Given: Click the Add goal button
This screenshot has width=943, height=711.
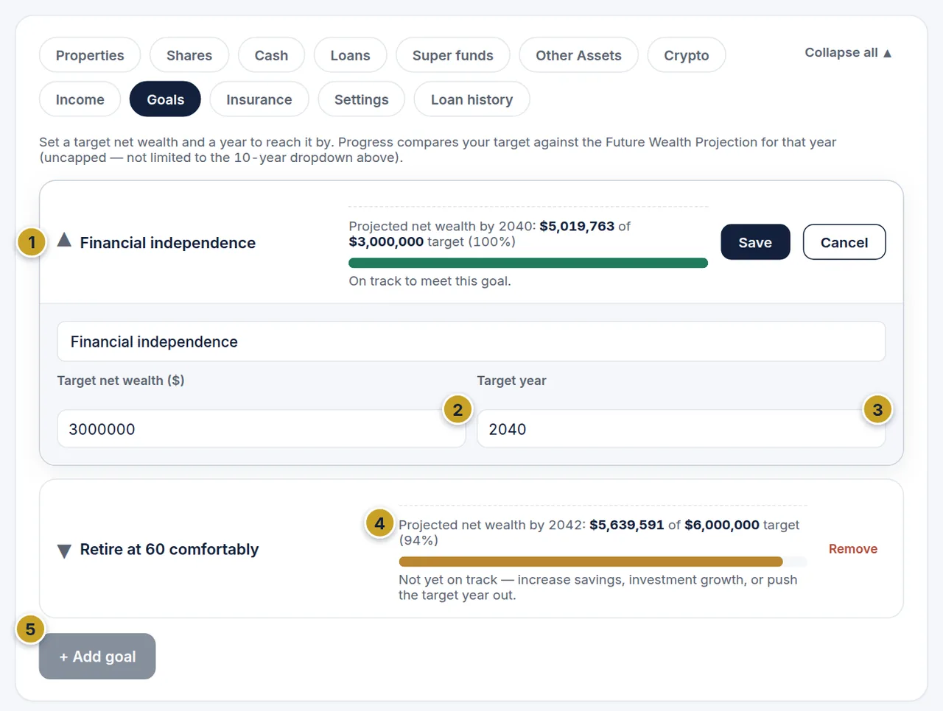Looking at the screenshot, I should coord(97,657).
